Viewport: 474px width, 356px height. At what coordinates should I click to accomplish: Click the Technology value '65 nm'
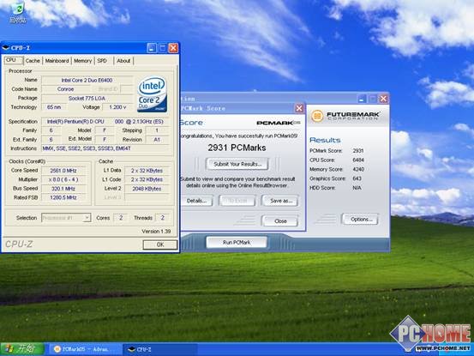coord(54,107)
